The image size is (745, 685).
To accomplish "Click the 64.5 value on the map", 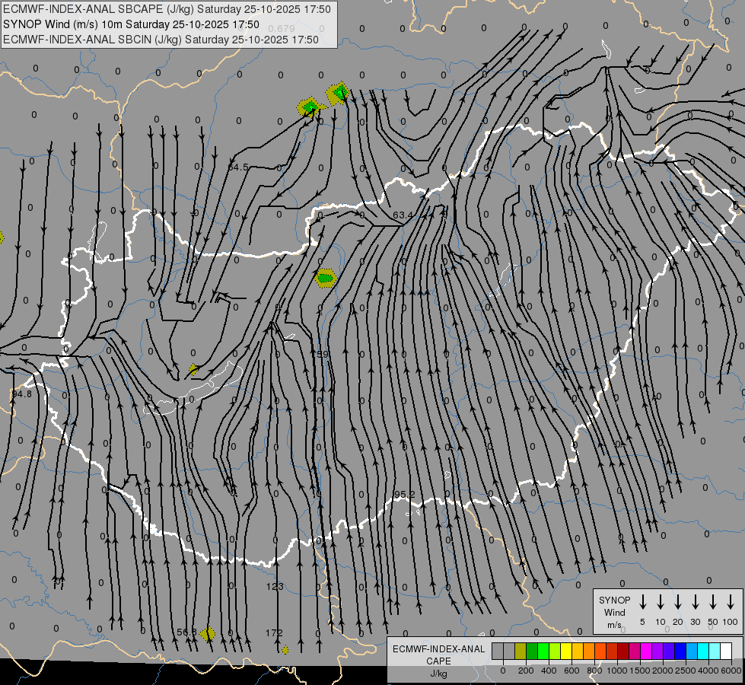I will [238, 167].
